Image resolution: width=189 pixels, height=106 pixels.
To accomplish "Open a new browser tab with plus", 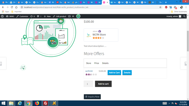I will (166, 2).
